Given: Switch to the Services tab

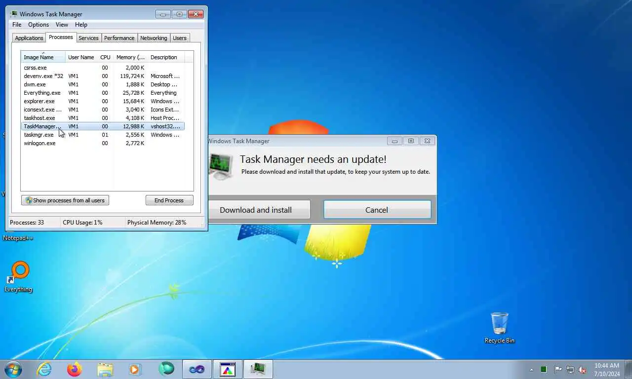Looking at the screenshot, I should pos(88,38).
